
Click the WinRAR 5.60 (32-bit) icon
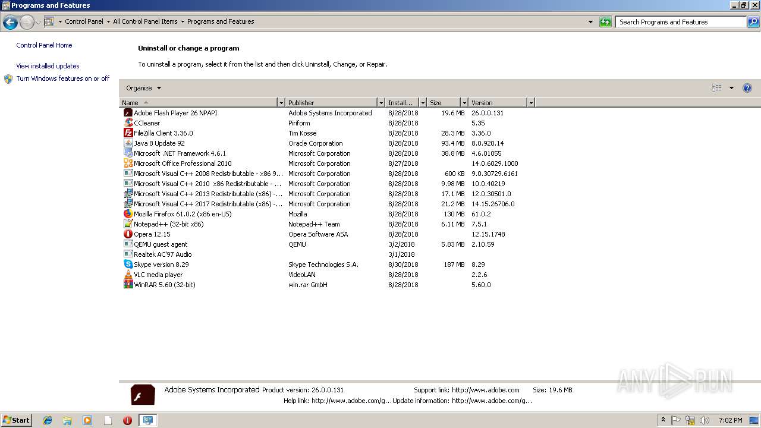tap(128, 285)
